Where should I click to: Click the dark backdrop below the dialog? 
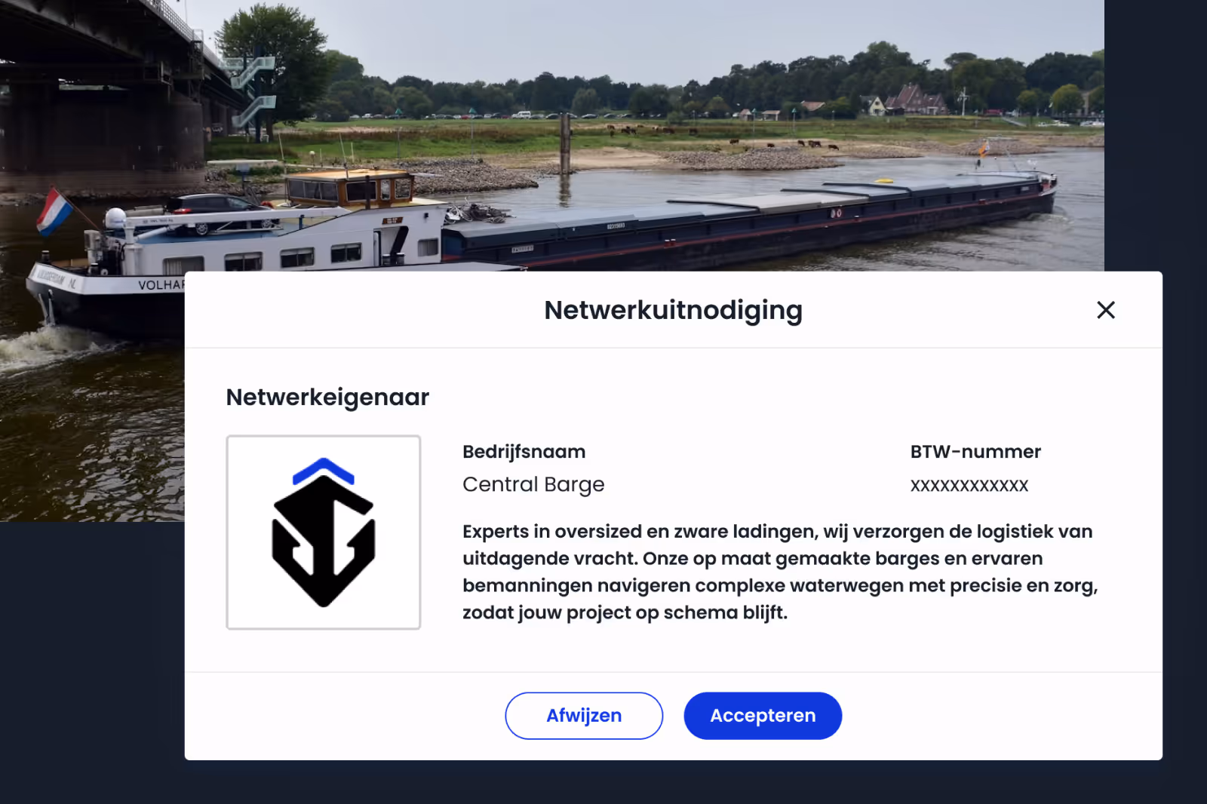pyautogui.click(x=603, y=783)
